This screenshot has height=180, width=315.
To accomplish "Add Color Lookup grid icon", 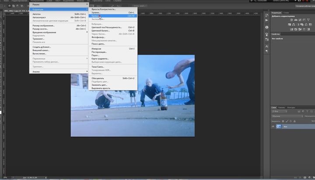I will 310,24.
